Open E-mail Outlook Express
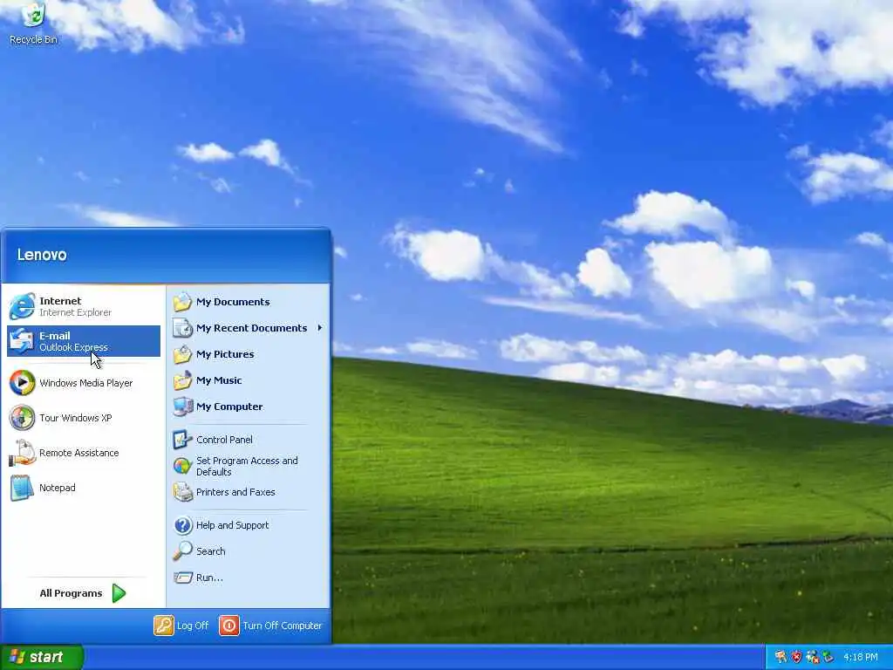Screen dimensions: 893x670 84,341
